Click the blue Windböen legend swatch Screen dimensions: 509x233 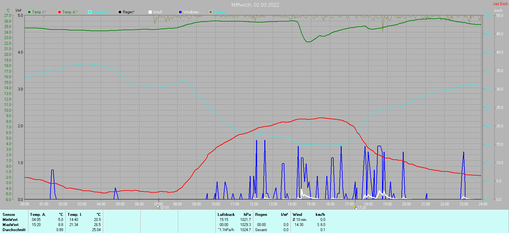pos(180,12)
